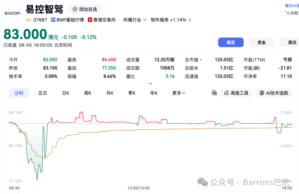
Task: Click the intraday price chart area
Action: (150, 146)
